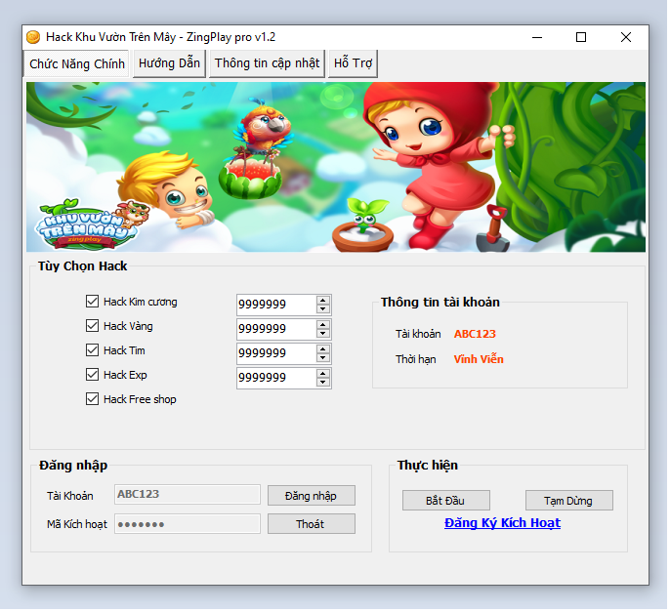Switch to the Hướng Dẫn tab

169,63
